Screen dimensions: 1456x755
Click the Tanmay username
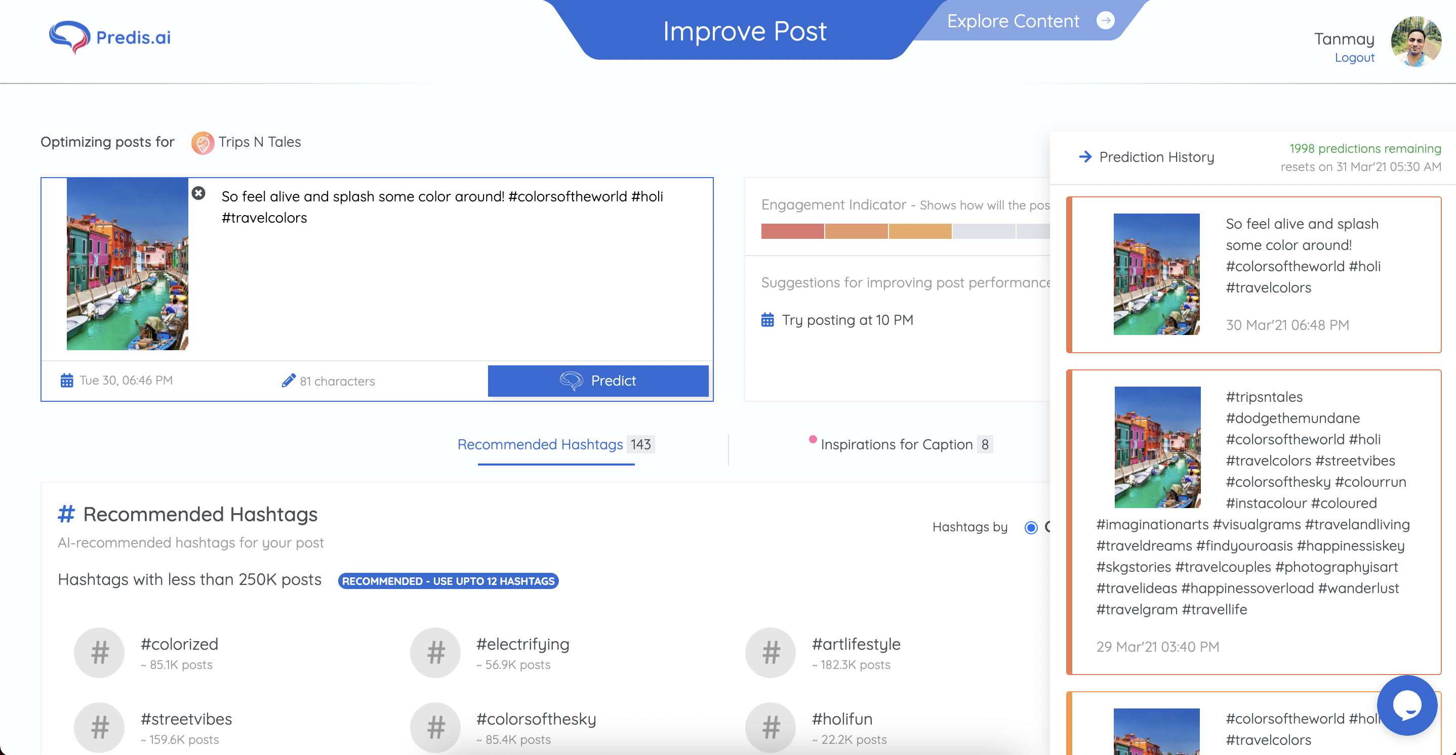1344,39
